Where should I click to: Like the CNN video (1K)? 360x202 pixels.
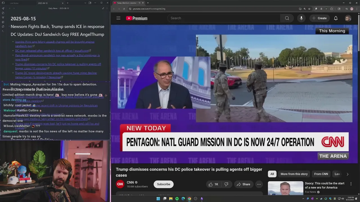point(213,184)
